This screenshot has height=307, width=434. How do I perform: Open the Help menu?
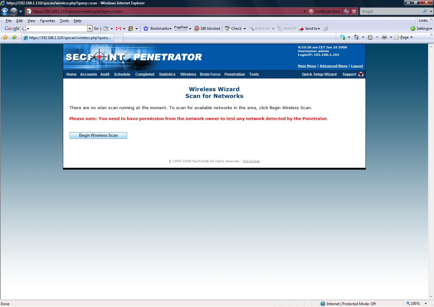click(77, 21)
